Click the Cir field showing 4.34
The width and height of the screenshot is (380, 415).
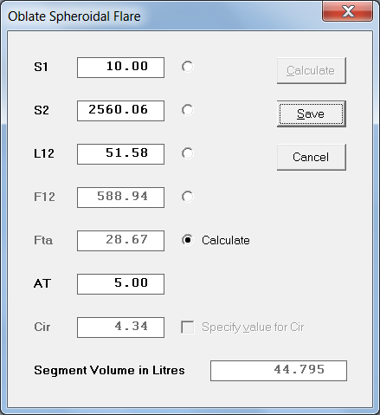tap(120, 327)
